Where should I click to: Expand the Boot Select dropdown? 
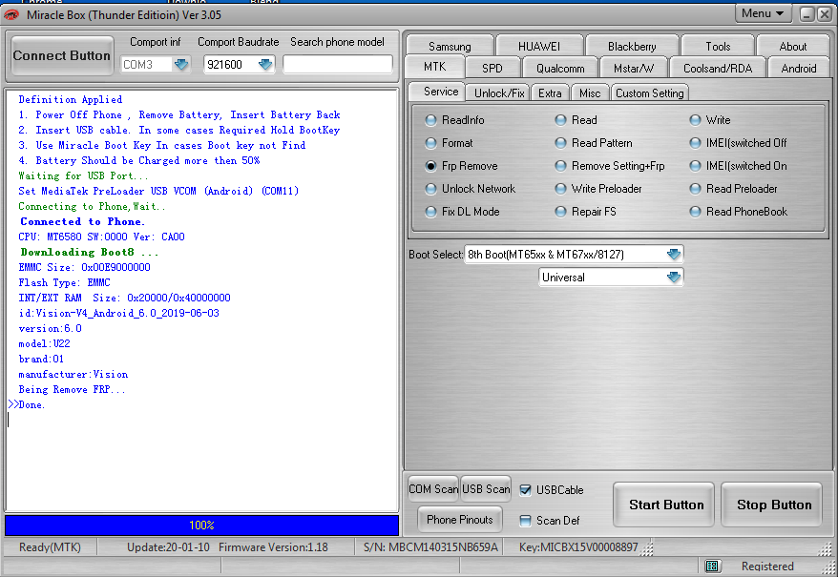(x=674, y=255)
